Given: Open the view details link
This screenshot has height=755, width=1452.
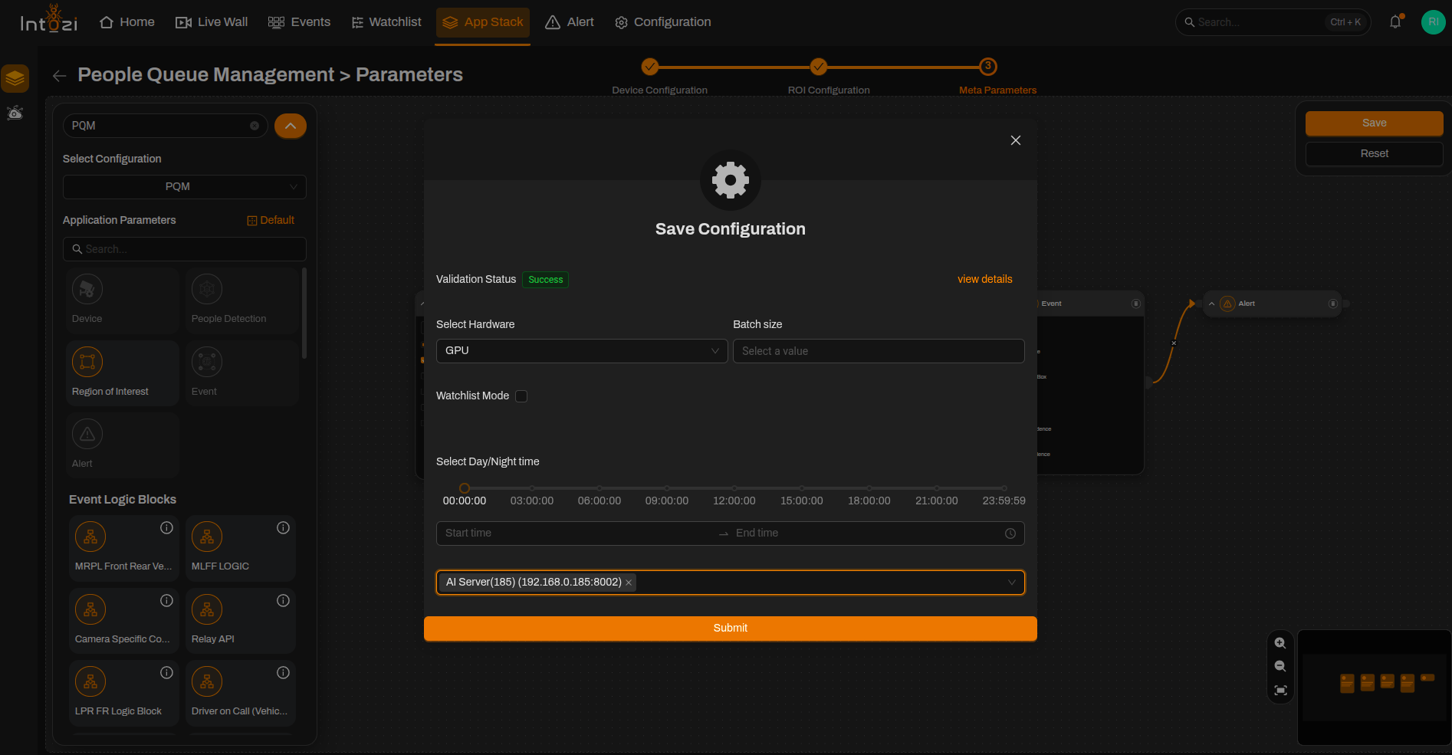Looking at the screenshot, I should (x=985, y=279).
